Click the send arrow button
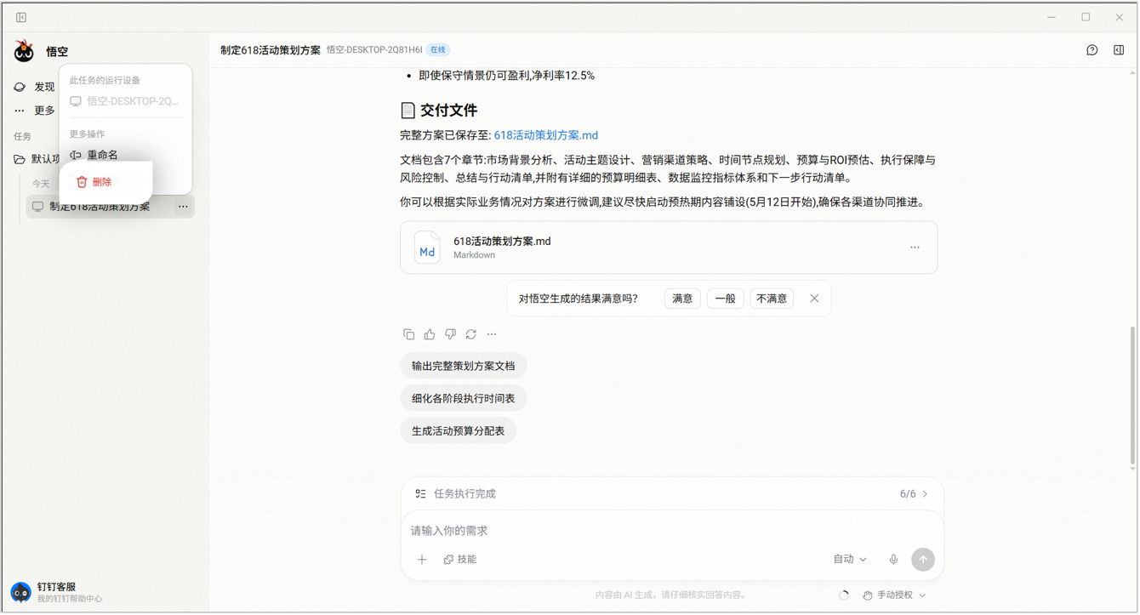Screen dimensions: 1140x615 pos(923,560)
